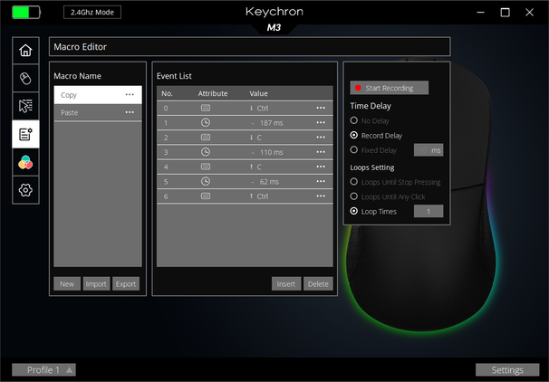Click the Export macro button

(126, 283)
